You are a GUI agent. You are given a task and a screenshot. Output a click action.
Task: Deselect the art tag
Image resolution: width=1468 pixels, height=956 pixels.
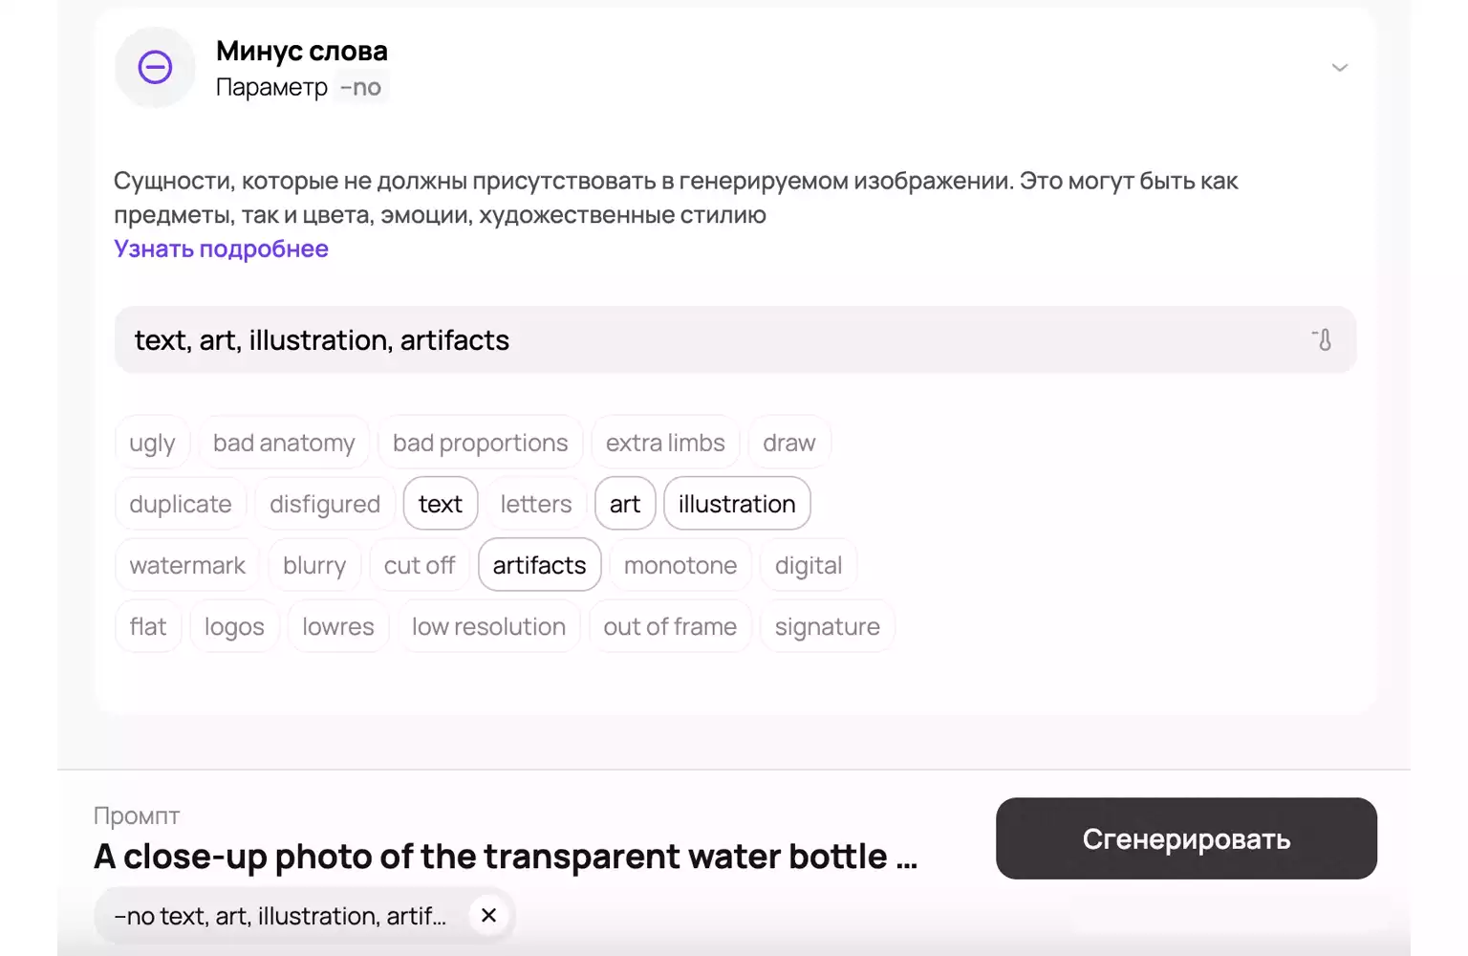(x=625, y=504)
